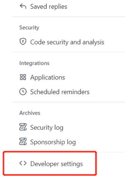The image size is (125, 180).
Task: Click the Archives section heading
Action: [30, 113]
